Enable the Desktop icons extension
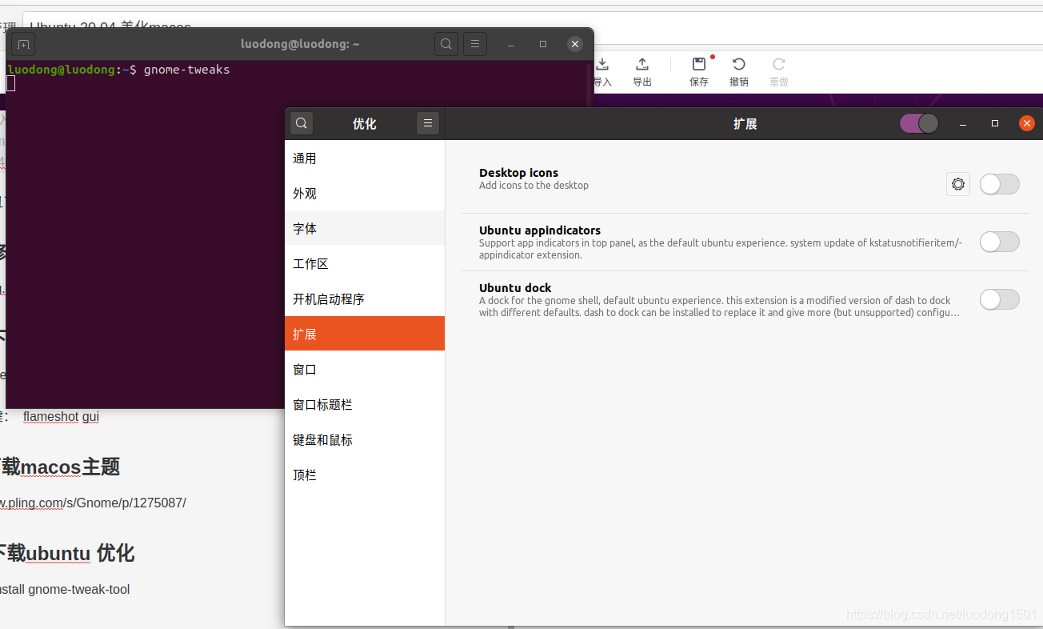This screenshot has width=1043, height=629. [1000, 184]
